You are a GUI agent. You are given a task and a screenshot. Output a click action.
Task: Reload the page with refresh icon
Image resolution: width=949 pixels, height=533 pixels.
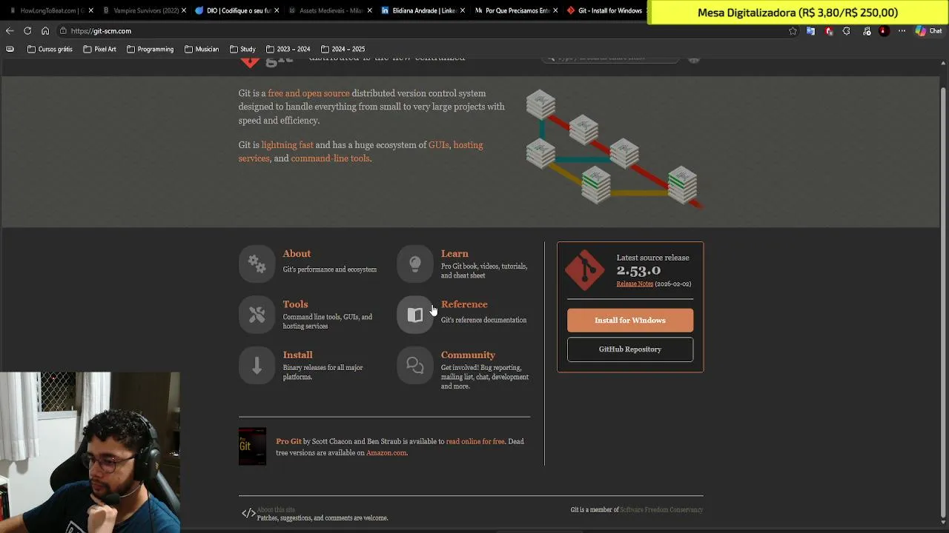coord(27,31)
